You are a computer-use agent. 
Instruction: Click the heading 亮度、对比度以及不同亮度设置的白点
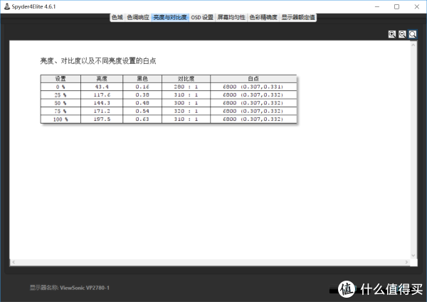coord(98,61)
